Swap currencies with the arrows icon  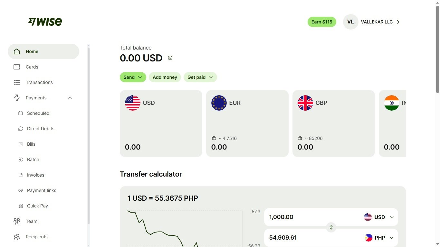click(331, 227)
